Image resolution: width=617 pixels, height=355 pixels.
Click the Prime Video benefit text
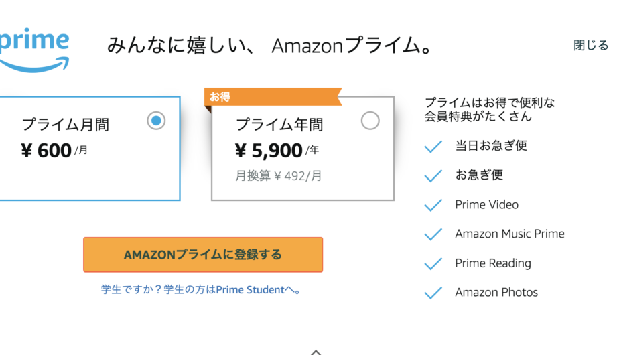pos(486,205)
